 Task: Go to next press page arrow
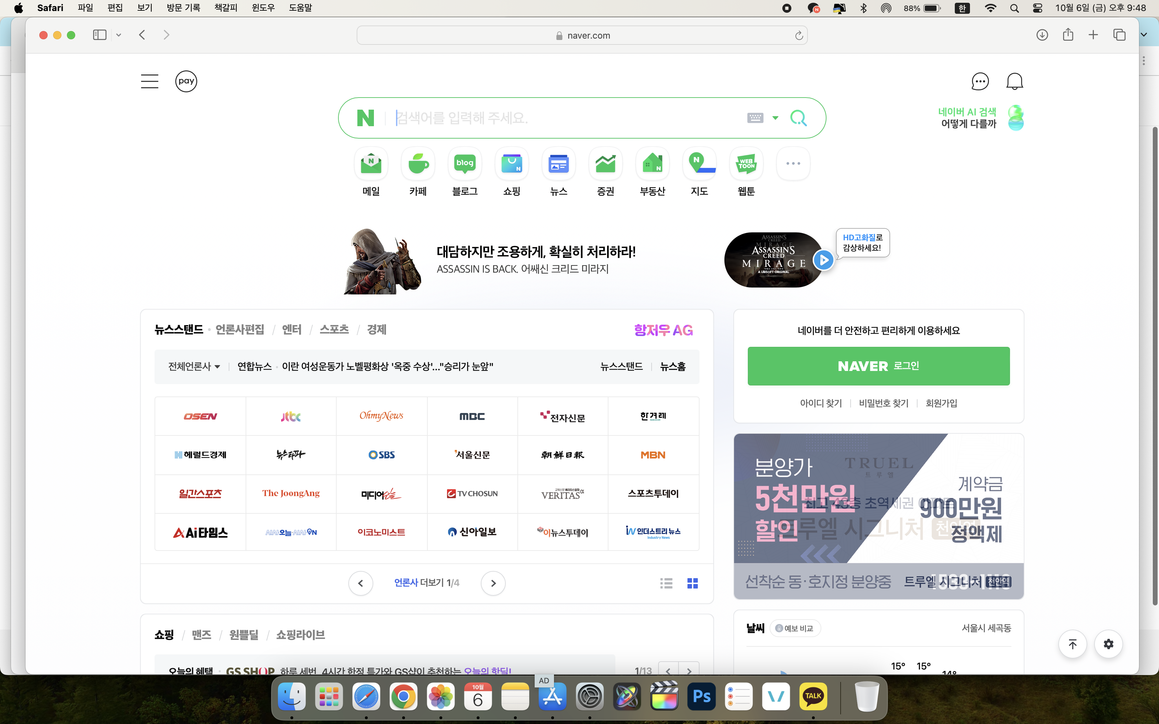click(x=493, y=583)
